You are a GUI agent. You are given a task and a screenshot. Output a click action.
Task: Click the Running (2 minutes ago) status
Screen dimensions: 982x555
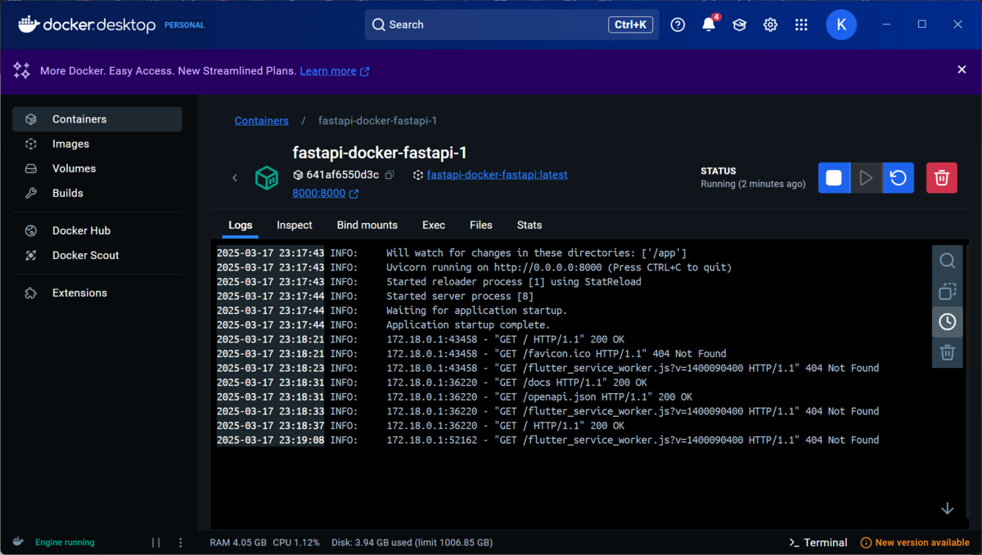[753, 184]
